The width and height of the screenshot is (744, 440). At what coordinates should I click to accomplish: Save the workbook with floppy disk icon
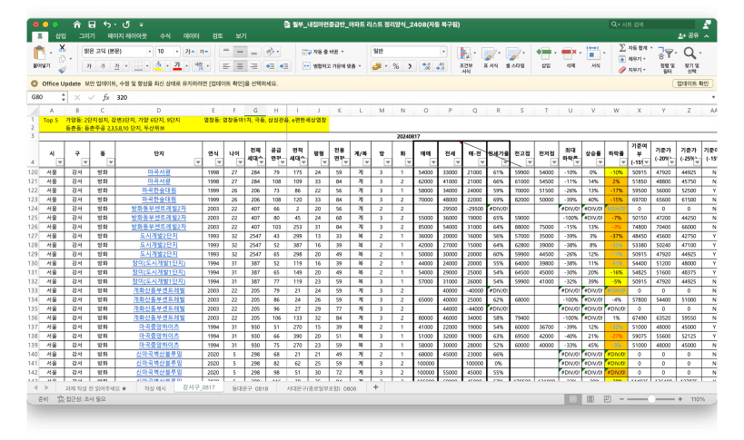[x=92, y=24]
